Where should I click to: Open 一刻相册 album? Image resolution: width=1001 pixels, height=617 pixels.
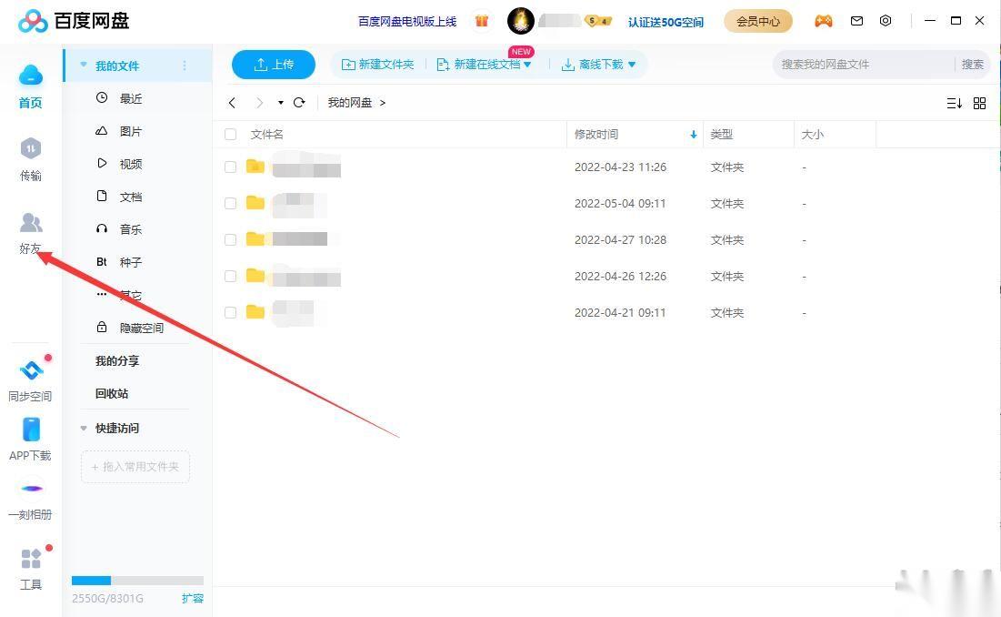(31, 489)
